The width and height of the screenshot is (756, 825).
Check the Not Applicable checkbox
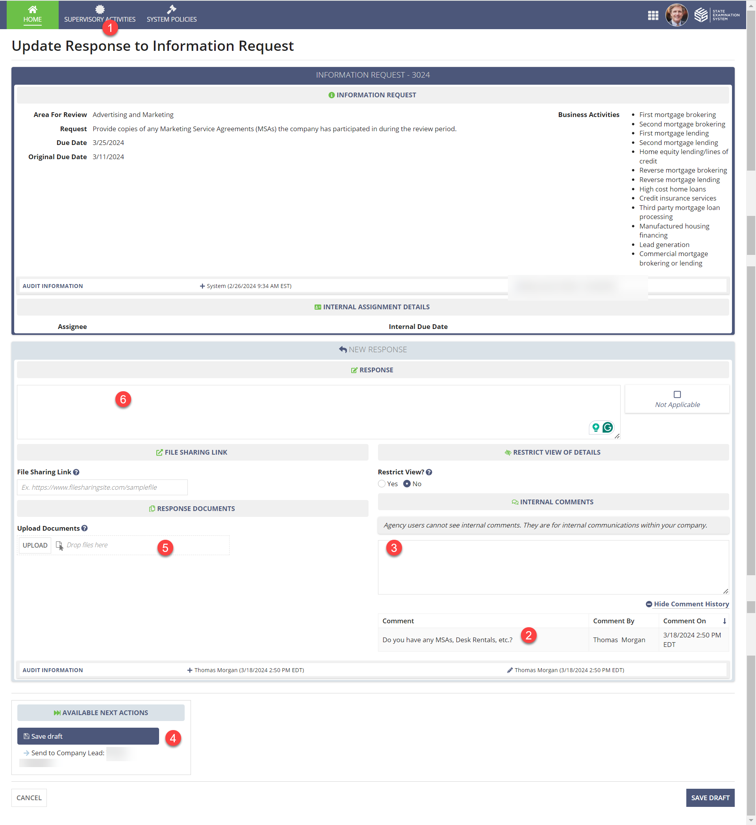(x=677, y=394)
